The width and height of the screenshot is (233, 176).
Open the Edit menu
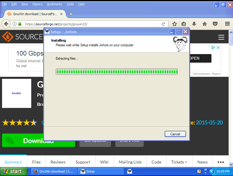(x=14, y=4)
